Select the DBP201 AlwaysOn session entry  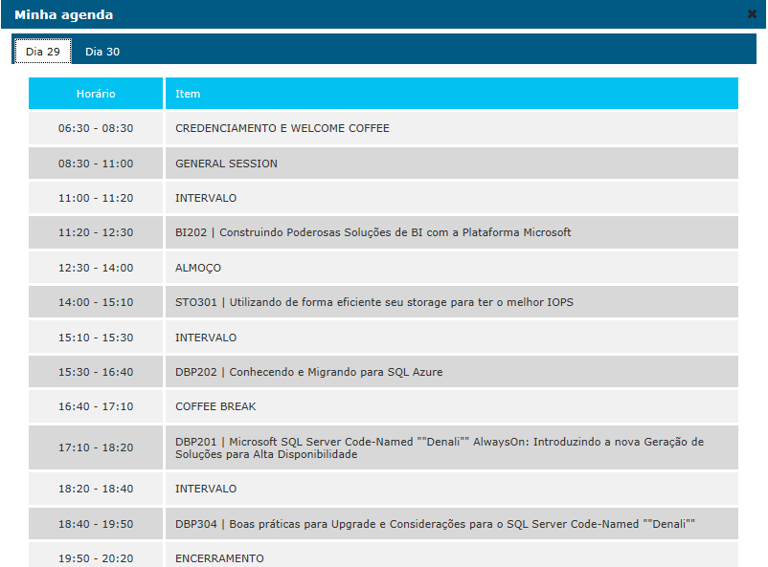[x=439, y=447]
